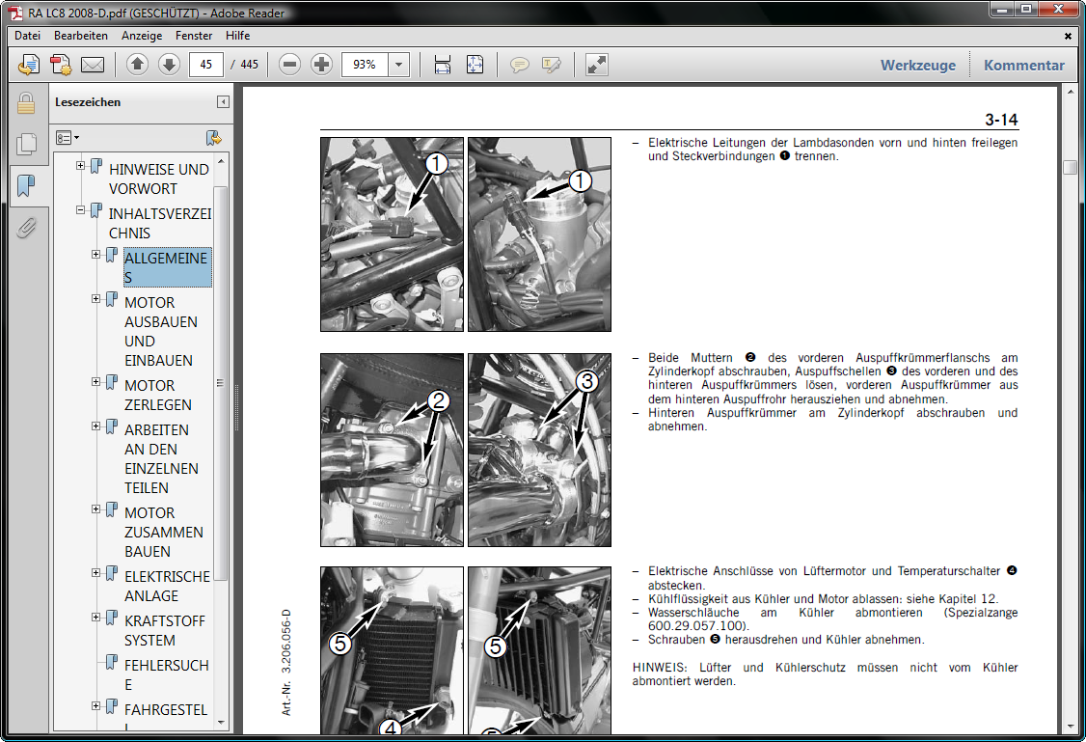Go to previous page with up arrow
This screenshot has width=1086, height=742.
[x=137, y=65]
